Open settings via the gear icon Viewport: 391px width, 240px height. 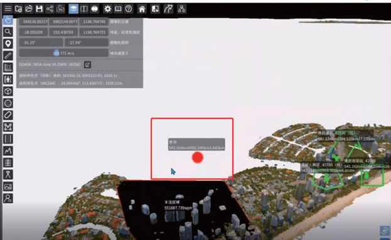click(107, 9)
